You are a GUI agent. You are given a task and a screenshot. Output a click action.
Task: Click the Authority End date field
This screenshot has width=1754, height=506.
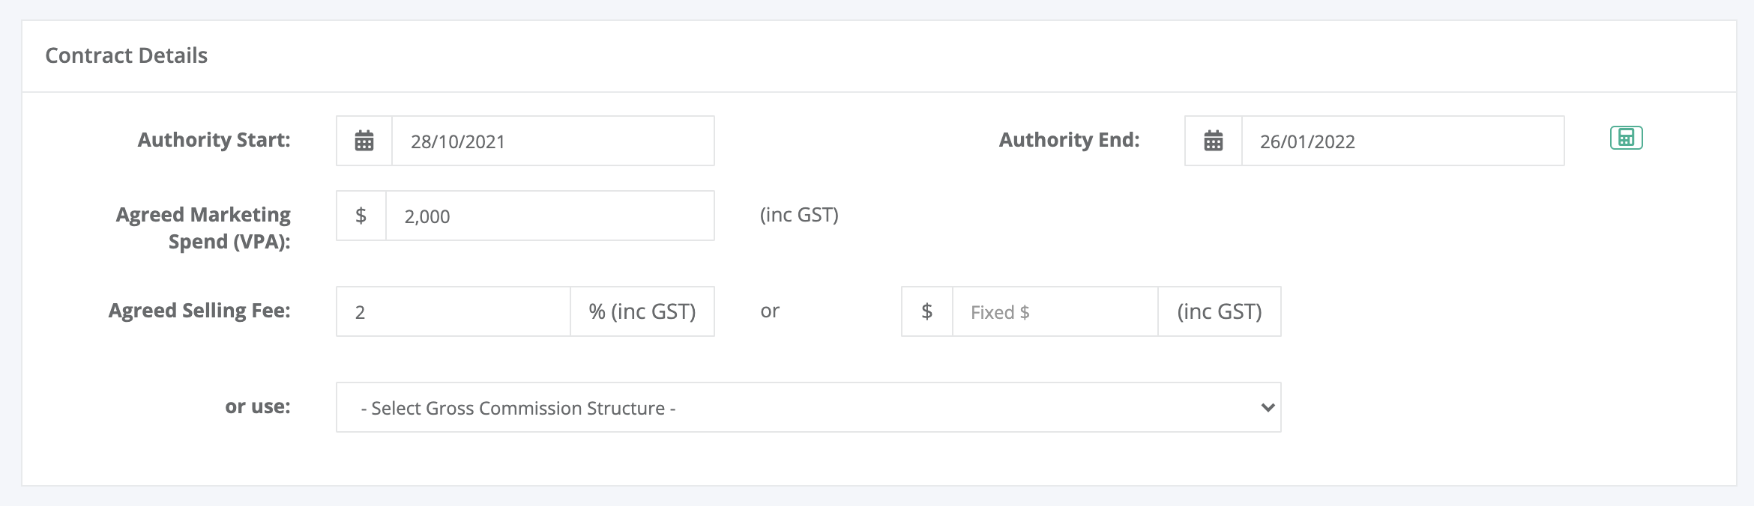click(1403, 141)
